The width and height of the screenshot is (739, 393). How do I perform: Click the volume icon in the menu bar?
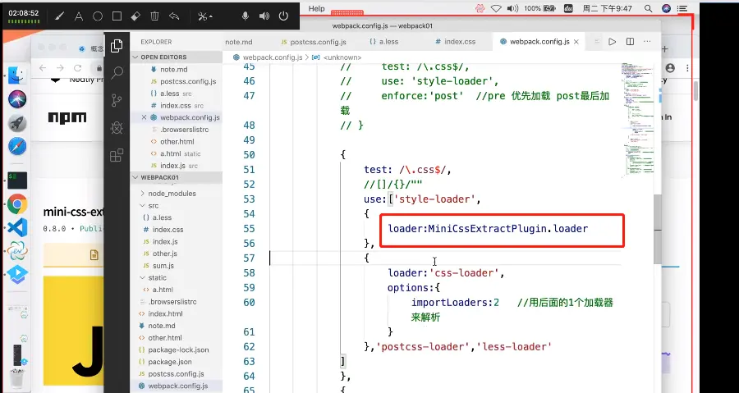512,8
